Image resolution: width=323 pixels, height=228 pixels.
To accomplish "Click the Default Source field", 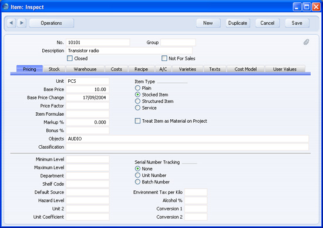I will [x=88, y=192].
